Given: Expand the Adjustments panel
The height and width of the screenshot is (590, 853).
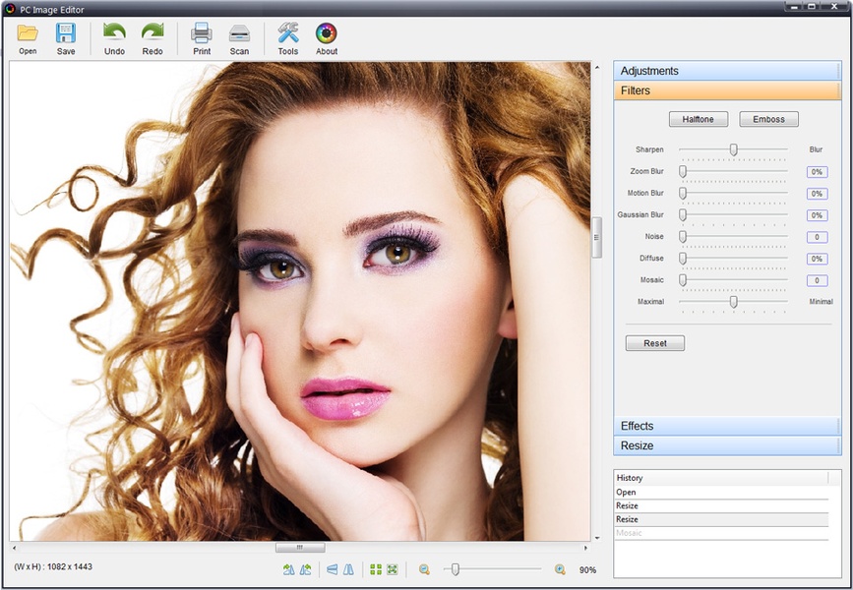Looking at the screenshot, I should (726, 71).
